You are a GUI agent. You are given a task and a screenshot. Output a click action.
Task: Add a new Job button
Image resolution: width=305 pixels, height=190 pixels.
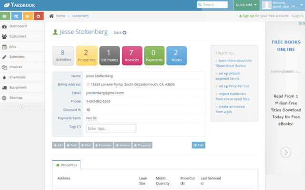[58, 145]
